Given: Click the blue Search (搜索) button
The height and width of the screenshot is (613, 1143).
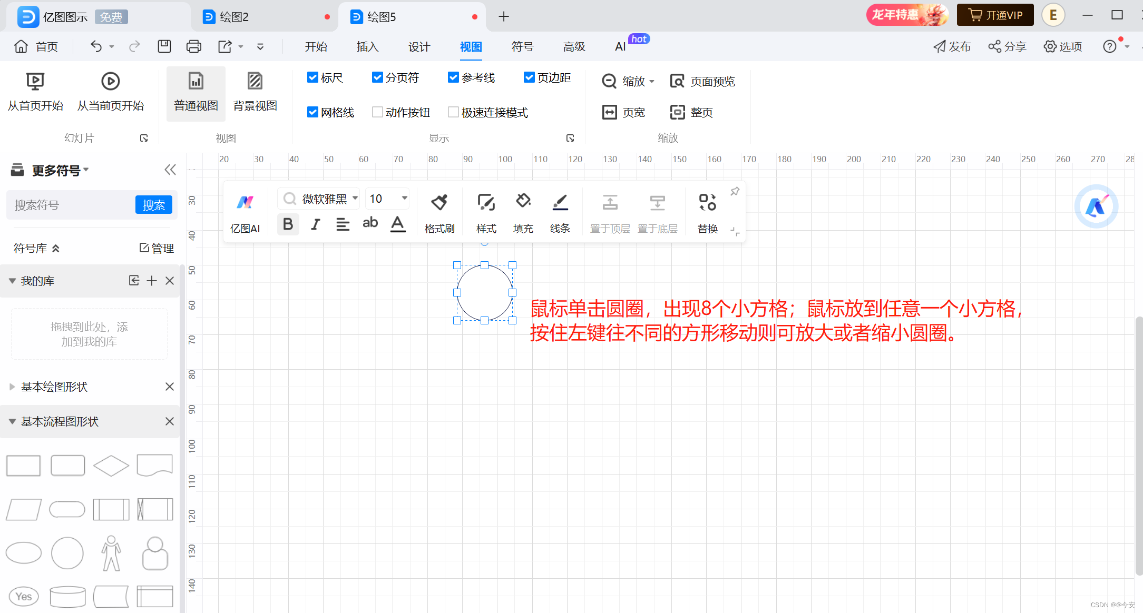Looking at the screenshot, I should tap(153, 205).
